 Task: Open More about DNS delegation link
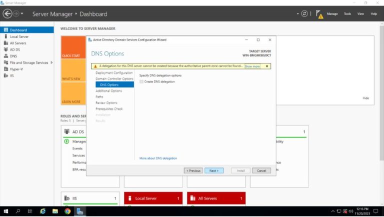click(x=158, y=158)
